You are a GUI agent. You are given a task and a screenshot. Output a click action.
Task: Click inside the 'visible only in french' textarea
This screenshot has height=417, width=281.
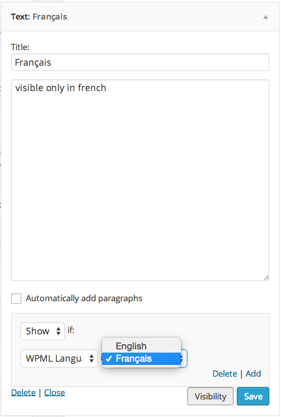click(140, 180)
